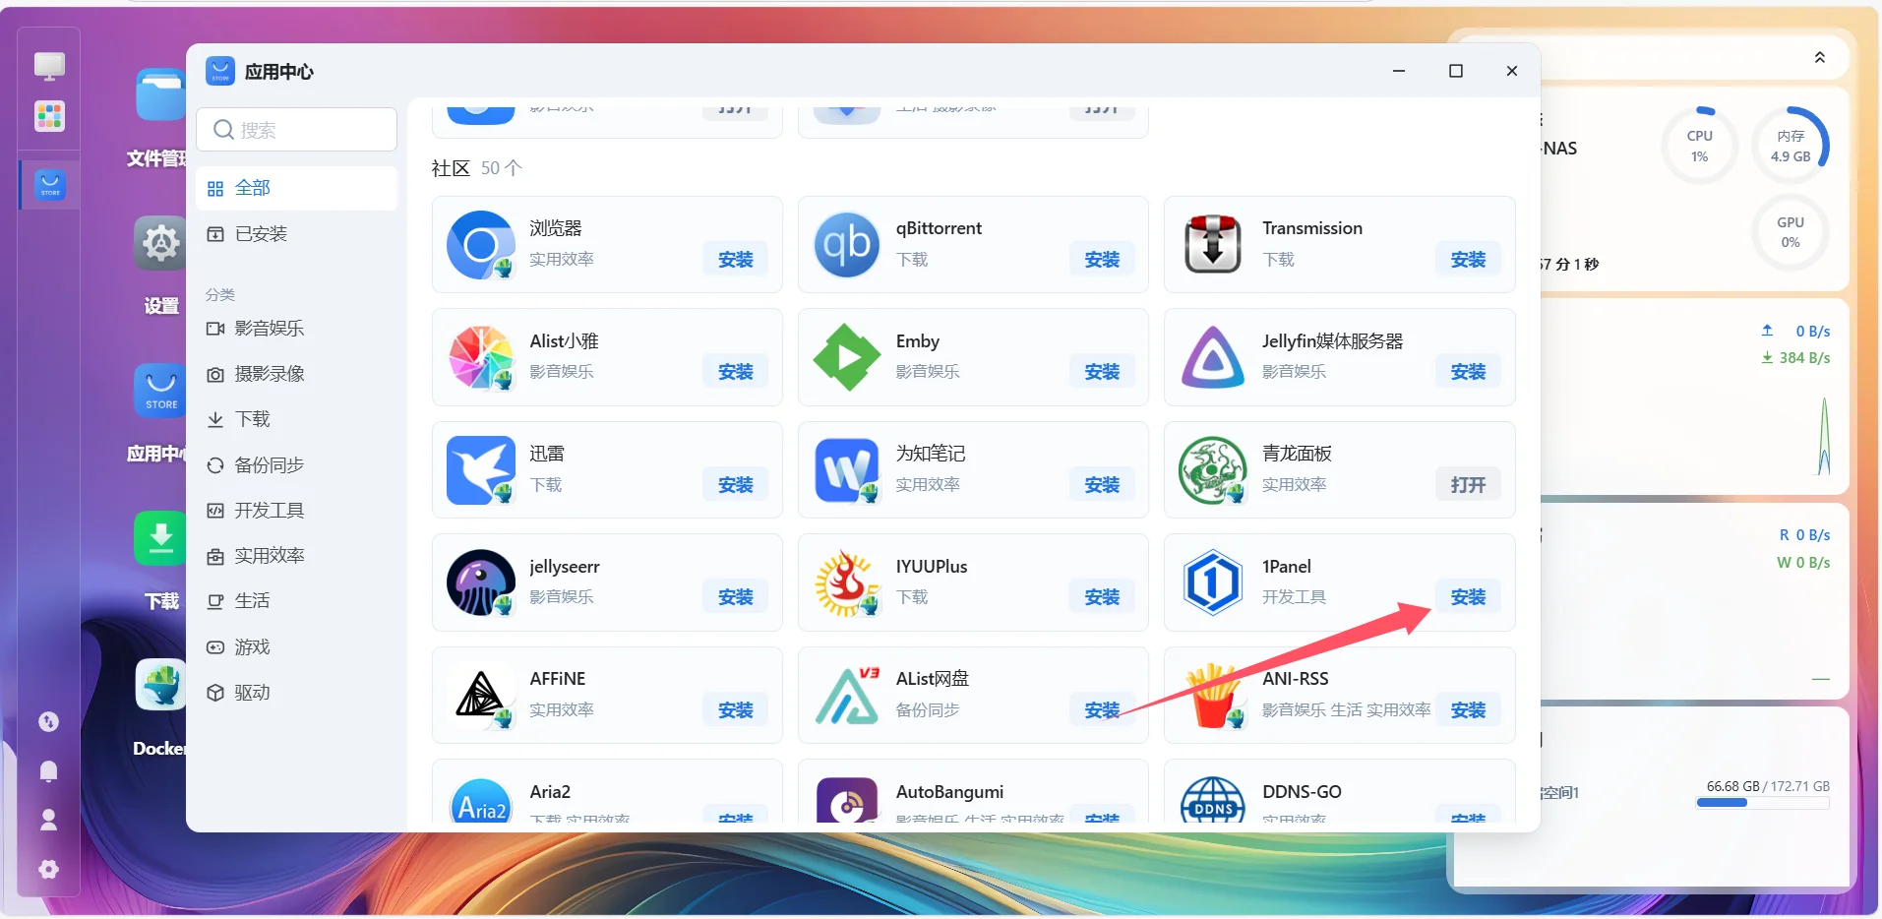Install the Alist小雅 app
Viewport: 1882px width, 919px height.
coord(735,372)
